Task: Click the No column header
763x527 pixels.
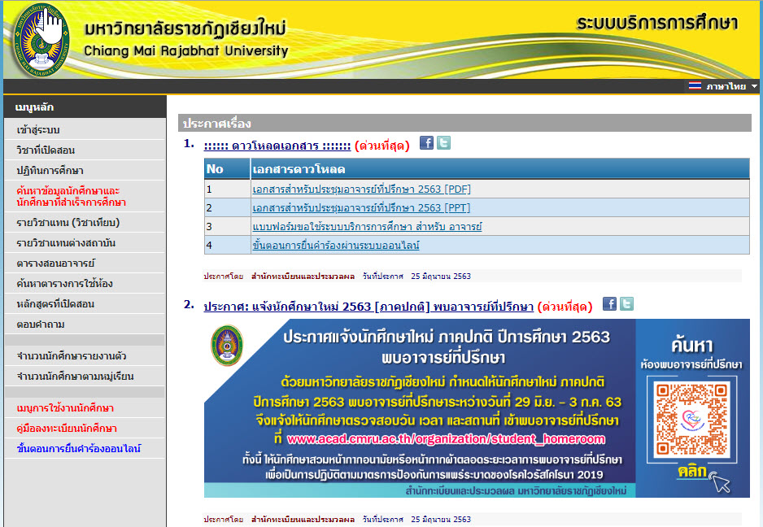Action: pyautogui.click(x=227, y=169)
